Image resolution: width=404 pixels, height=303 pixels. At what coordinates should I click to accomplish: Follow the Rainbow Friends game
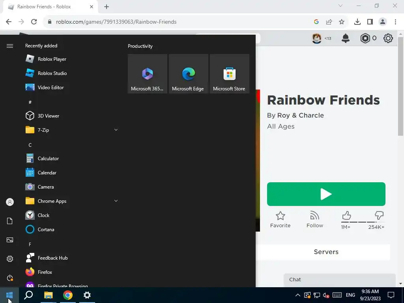315,220
